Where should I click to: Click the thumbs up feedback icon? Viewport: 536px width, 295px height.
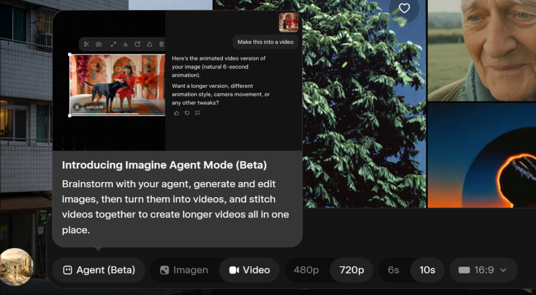point(177,113)
